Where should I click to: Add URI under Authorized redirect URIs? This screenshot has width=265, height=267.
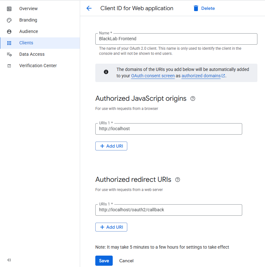click(111, 227)
